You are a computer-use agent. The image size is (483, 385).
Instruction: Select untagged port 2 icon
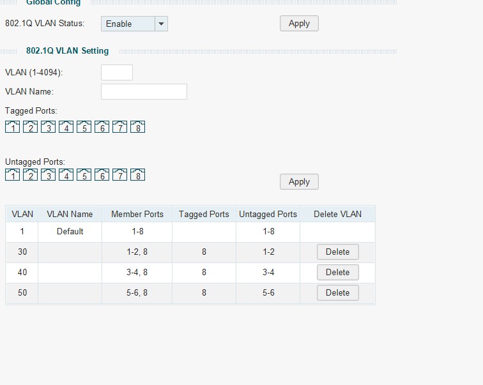(30, 174)
